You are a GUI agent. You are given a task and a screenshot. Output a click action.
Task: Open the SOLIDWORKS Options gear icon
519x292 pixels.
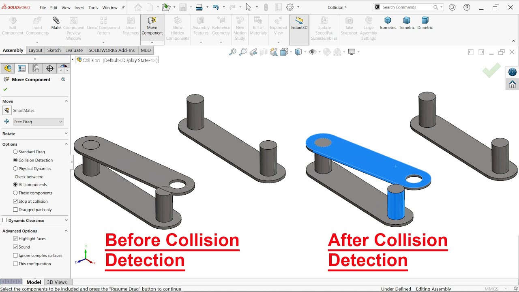click(x=290, y=7)
